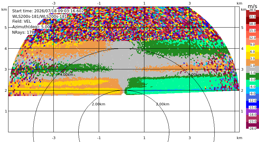Click the NRays: 178 label
Screen dimensions: 259x142
[x=23, y=32]
